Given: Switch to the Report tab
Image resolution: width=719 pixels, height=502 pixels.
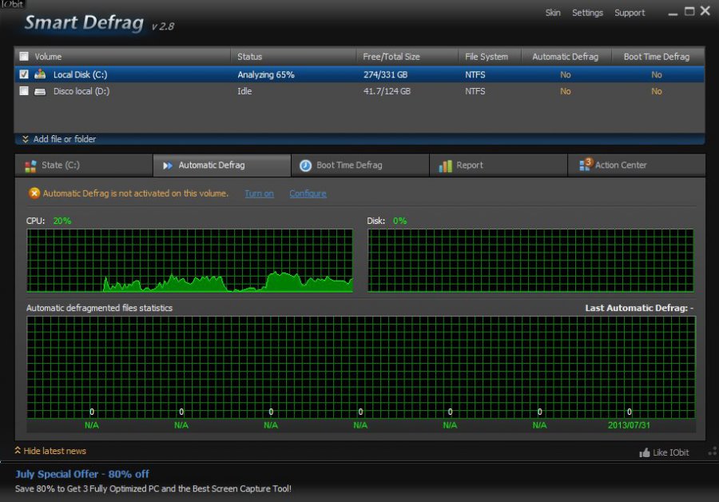Looking at the screenshot, I should coord(499,165).
